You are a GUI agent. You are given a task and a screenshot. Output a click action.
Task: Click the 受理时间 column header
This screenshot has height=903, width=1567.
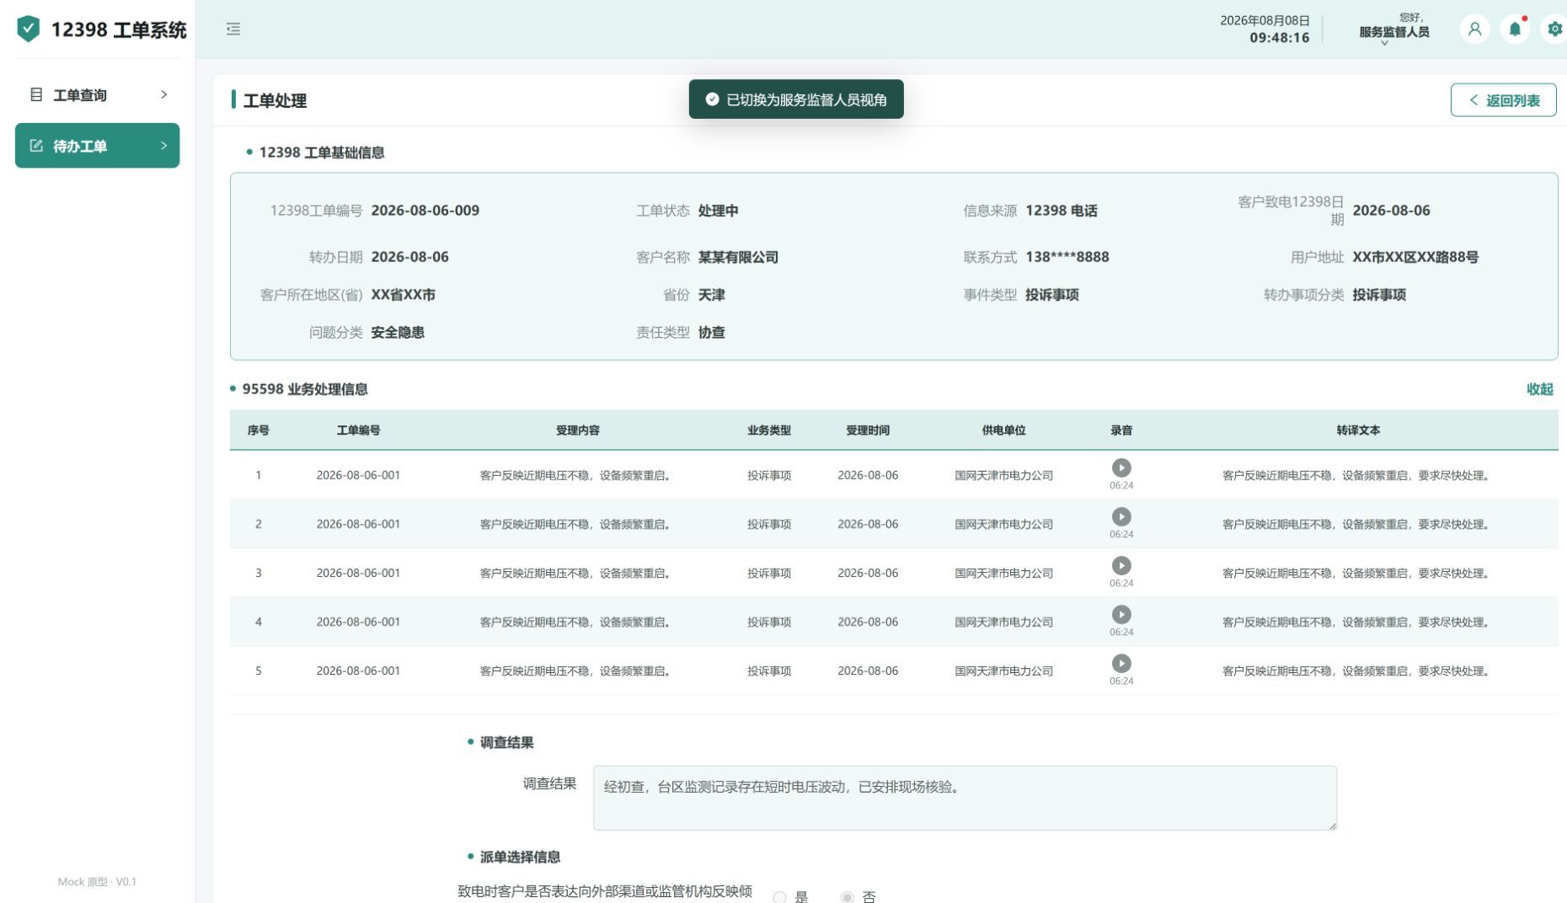tap(868, 430)
